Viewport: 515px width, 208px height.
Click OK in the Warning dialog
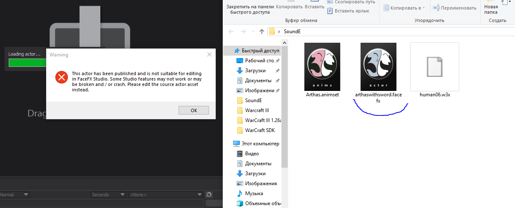[194, 110]
